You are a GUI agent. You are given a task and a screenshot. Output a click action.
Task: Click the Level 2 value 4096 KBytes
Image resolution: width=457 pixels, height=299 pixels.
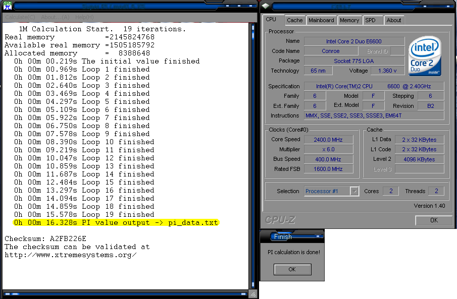click(x=419, y=159)
